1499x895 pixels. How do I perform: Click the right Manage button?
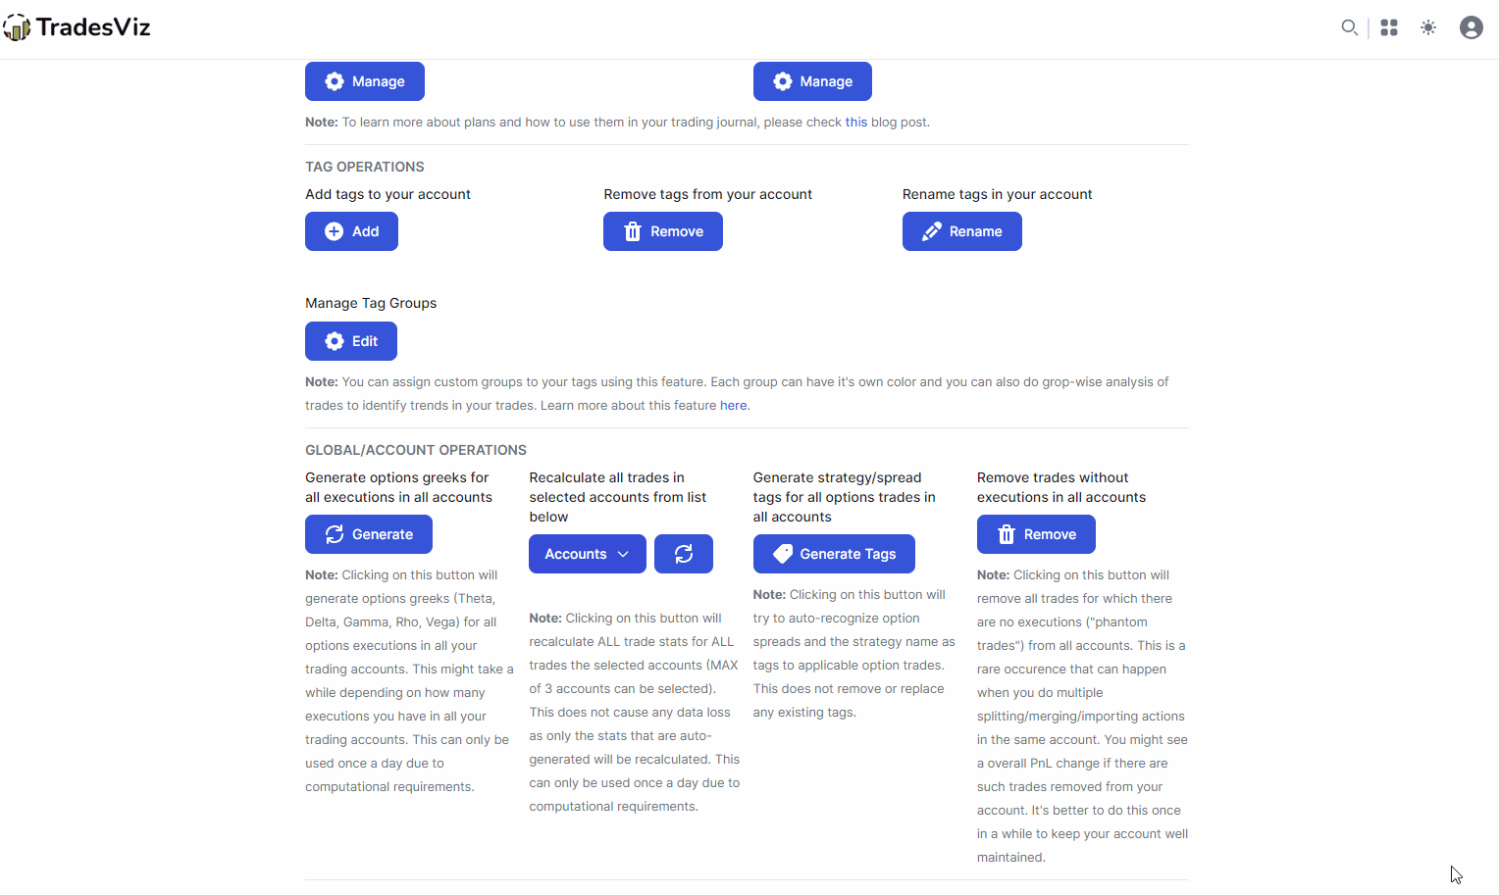812,81
